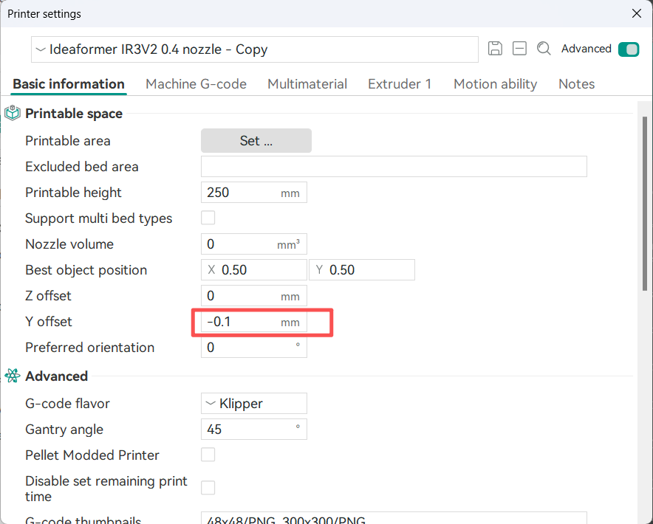
Task: Click the vertical scrollbar thumb
Action: pyautogui.click(x=645, y=204)
